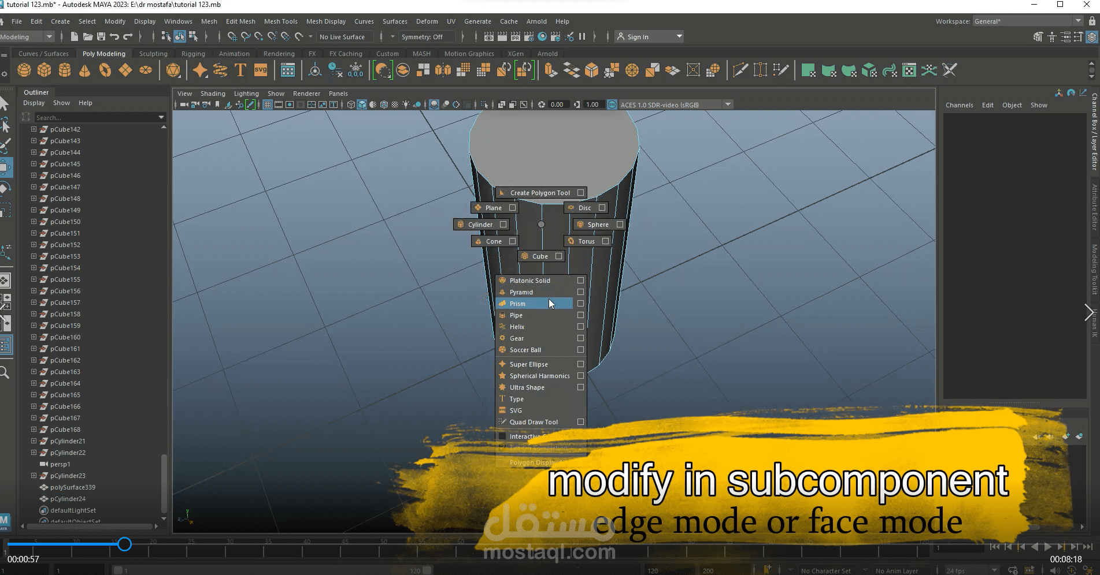Expand the pCube142 node in Outliner

point(34,129)
